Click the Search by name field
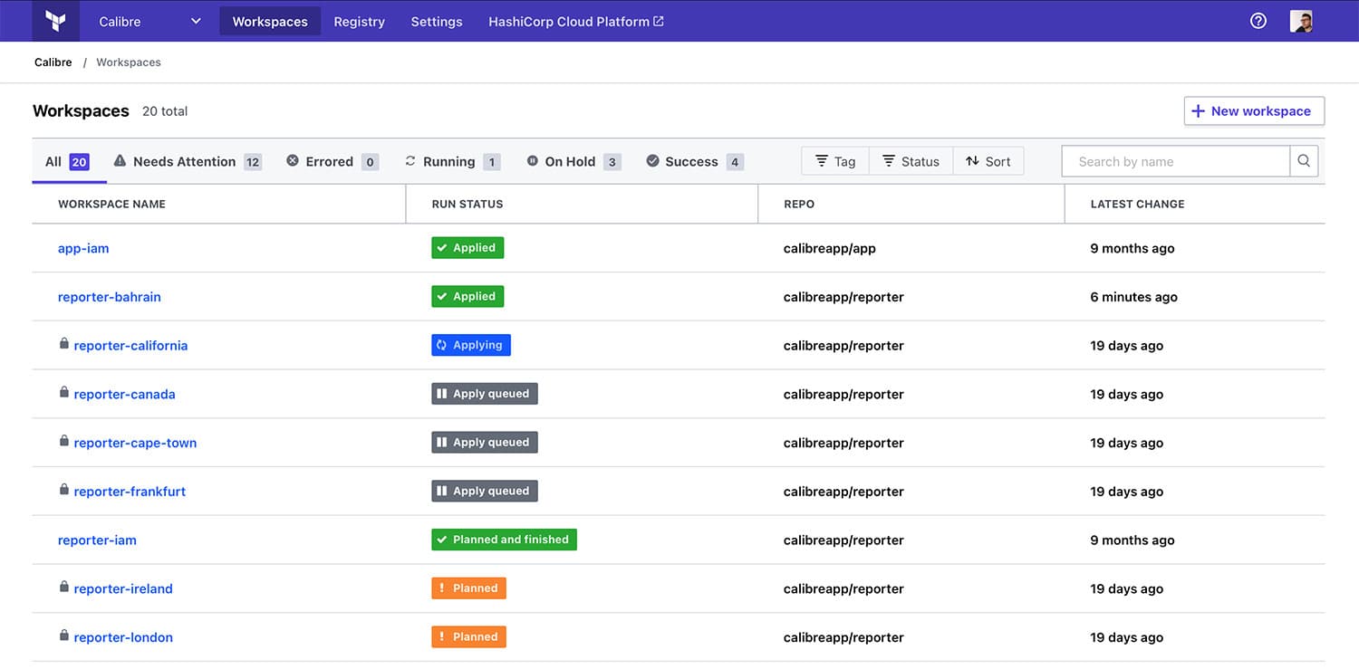The height and width of the screenshot is (669, 1359). pos(1169,160)
